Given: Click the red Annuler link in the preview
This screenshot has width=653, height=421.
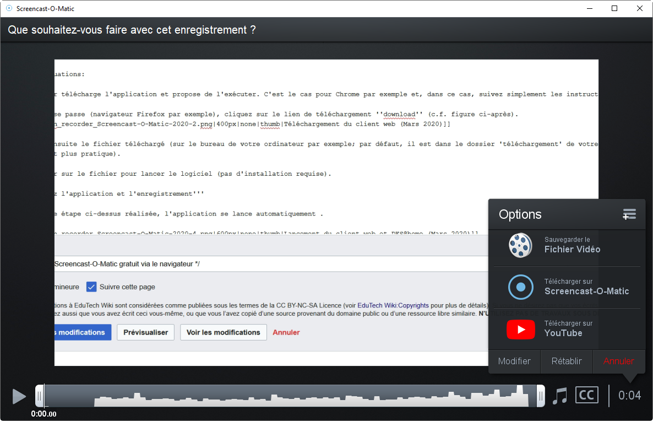Looking at the screenshot, I should pyautogui.click(x=286, y=332).
